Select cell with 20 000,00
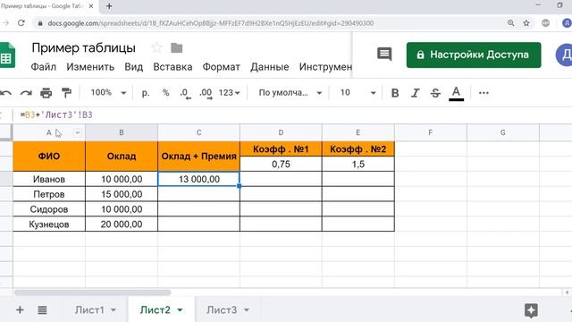The image size is (572, 322). point(122,225)
